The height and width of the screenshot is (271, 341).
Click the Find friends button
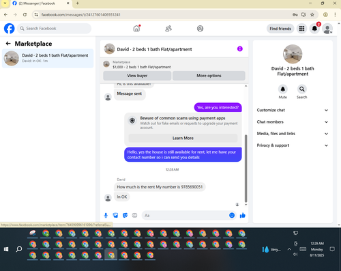point(280,29)
